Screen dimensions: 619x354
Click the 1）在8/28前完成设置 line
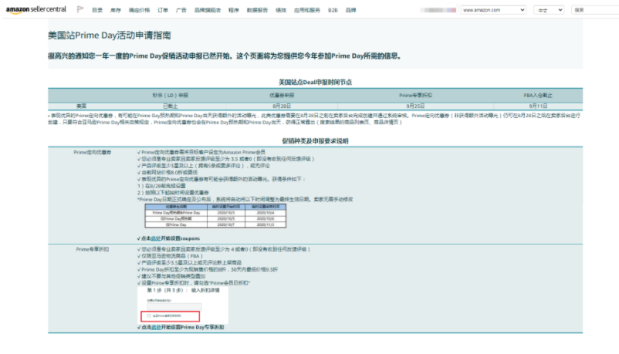[x=161, y=186]
